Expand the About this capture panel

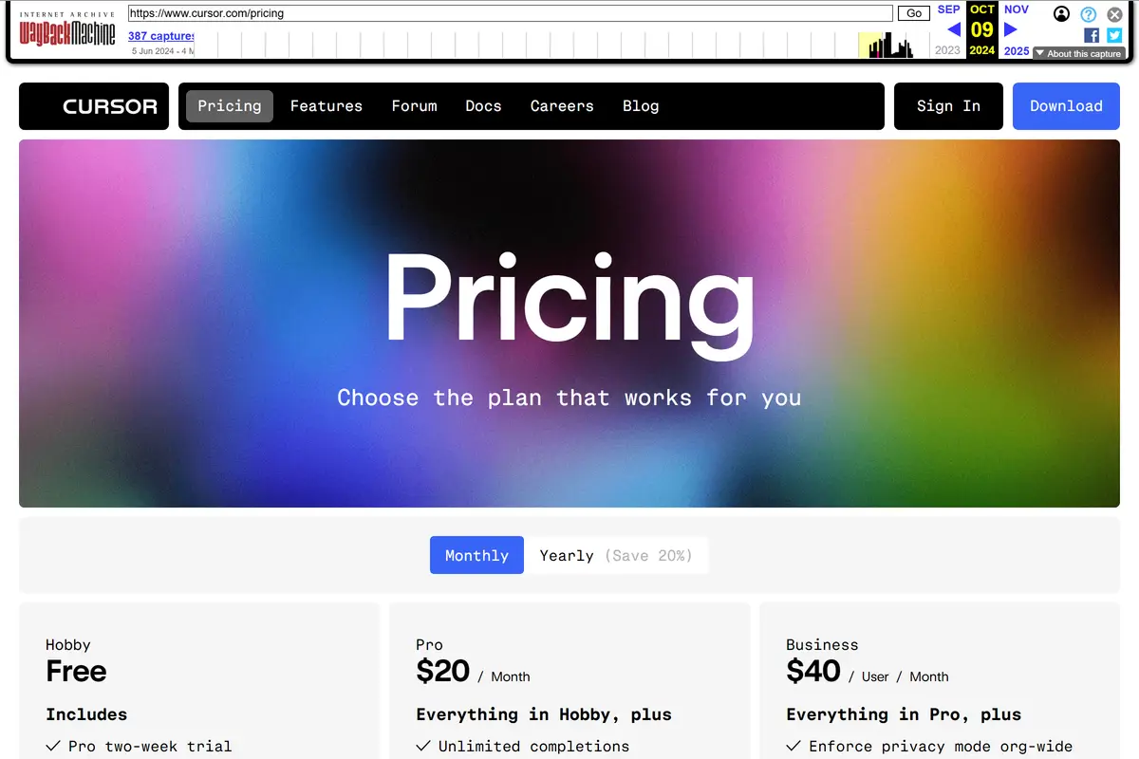click(x=1079, y=53)
